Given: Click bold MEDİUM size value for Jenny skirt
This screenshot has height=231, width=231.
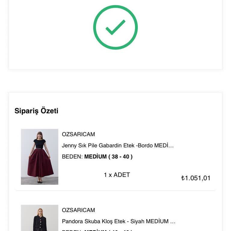Looking at the screenshot, I should click(95, 156).
